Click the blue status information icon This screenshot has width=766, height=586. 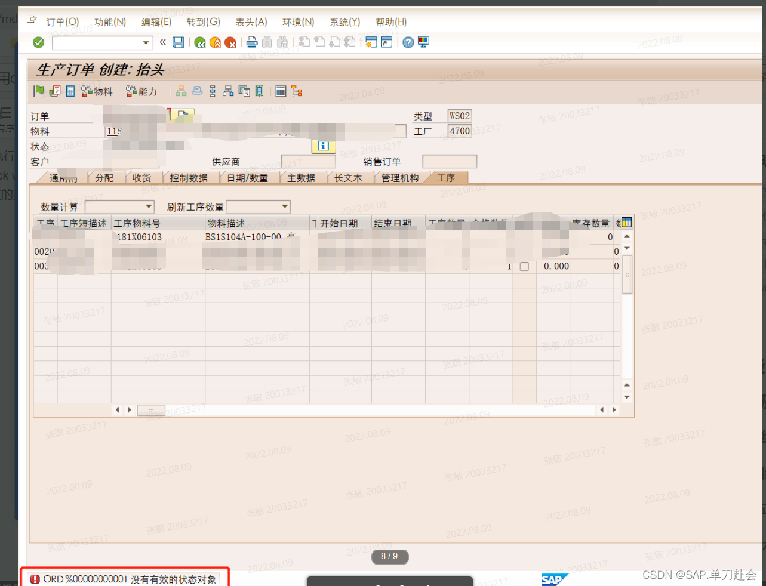point(324,146)
